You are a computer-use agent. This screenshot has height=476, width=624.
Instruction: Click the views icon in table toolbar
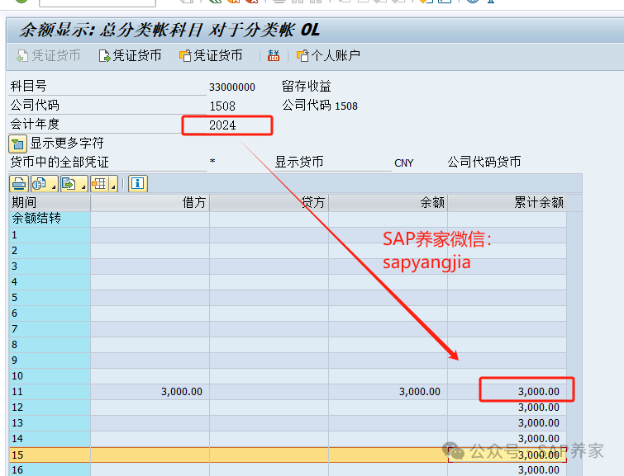pyautogui.click(x=40, y=184)
